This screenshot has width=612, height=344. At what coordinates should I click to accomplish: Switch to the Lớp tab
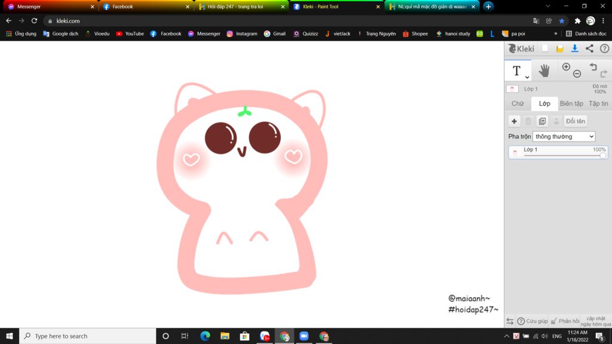[544, 103]
